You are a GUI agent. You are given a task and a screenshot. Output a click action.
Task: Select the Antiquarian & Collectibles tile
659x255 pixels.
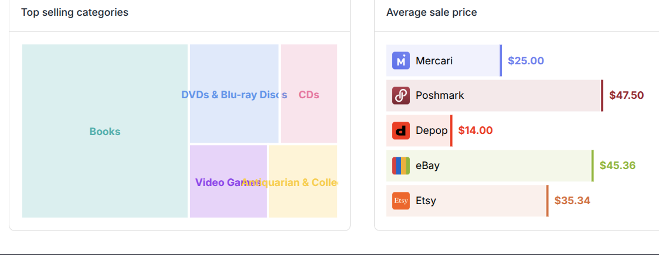pos(303,182)
